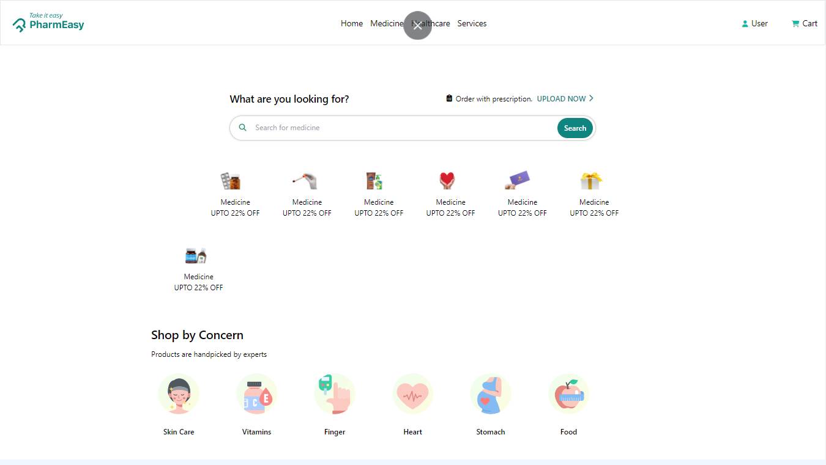Click the User account link
The image size is (826, 465).
coord(754,24)
